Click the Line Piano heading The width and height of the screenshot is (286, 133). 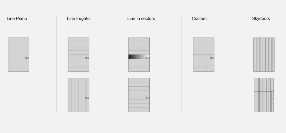tap(17, 19)
